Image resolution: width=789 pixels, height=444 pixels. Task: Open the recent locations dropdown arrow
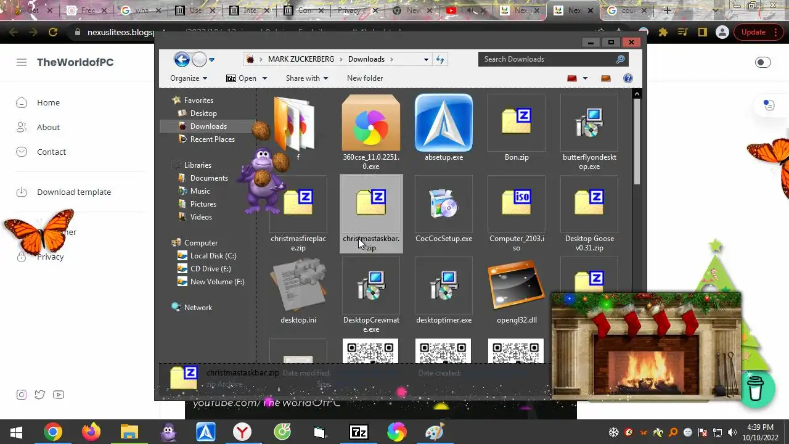pyautogui.click(x=211, y=60)
